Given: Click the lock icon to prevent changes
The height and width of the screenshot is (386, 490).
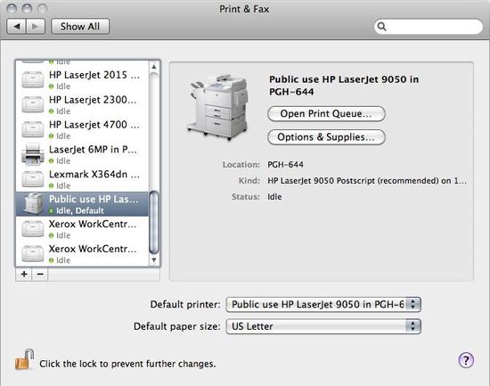Looking at the screenshot, I should (24, 360).
